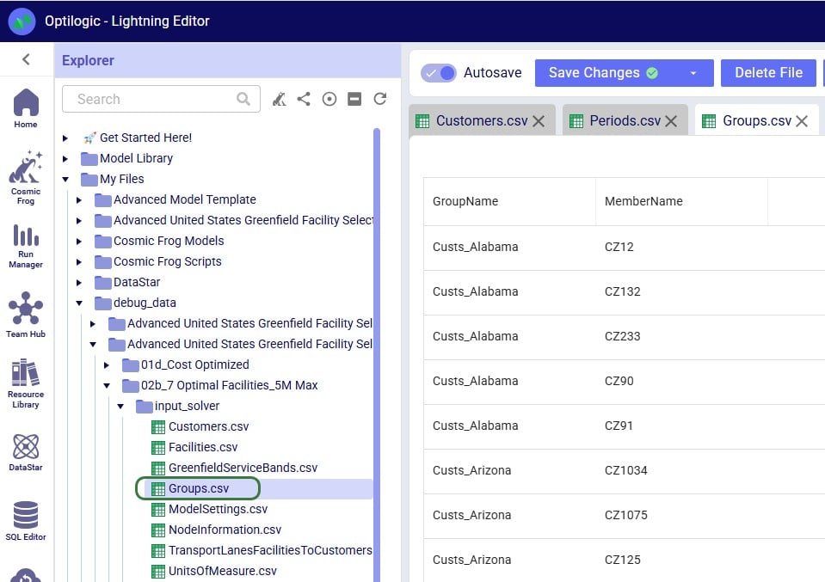Open Resource Library in the sidebar
This screenshot has height=582, width=825.
pos(26,383)
